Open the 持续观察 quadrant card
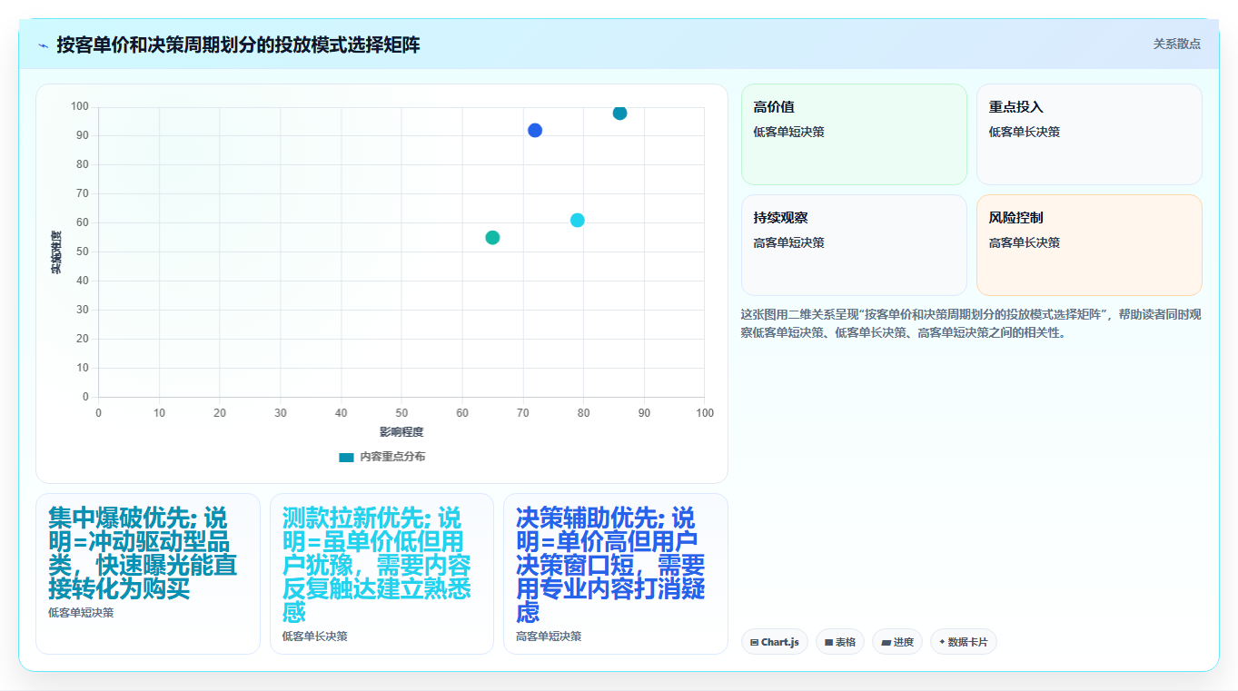The image size is (1238, 691). point(854,245)
